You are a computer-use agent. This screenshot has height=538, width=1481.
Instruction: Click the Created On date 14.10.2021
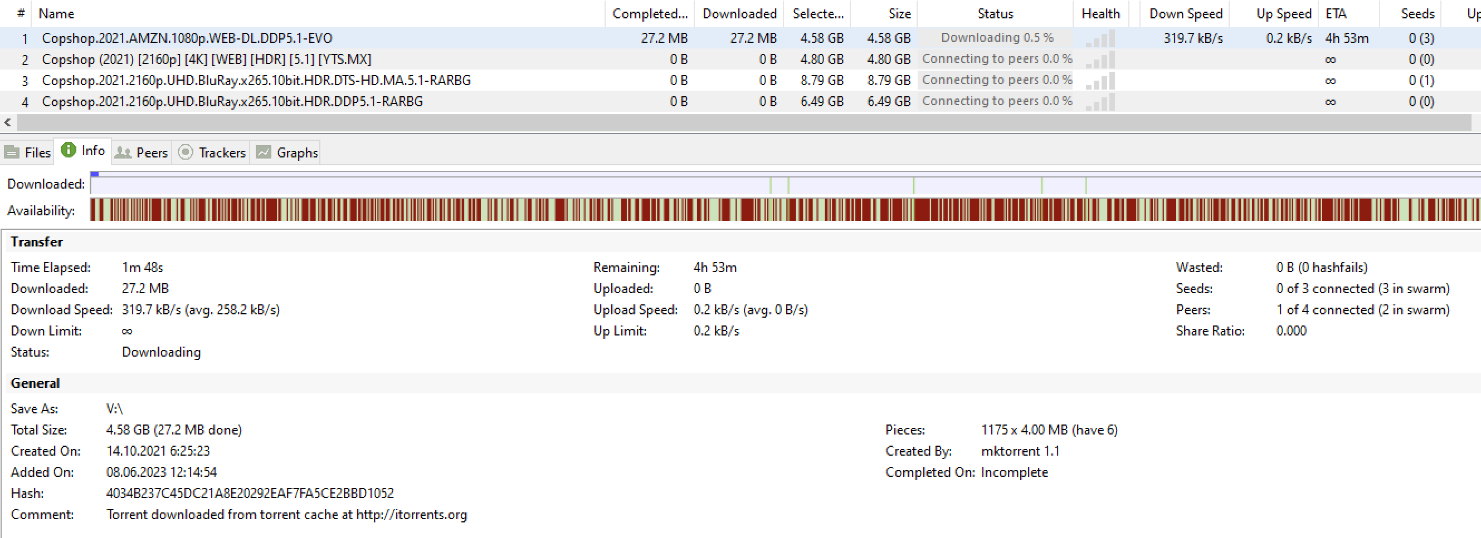click(x=158, y=451)
